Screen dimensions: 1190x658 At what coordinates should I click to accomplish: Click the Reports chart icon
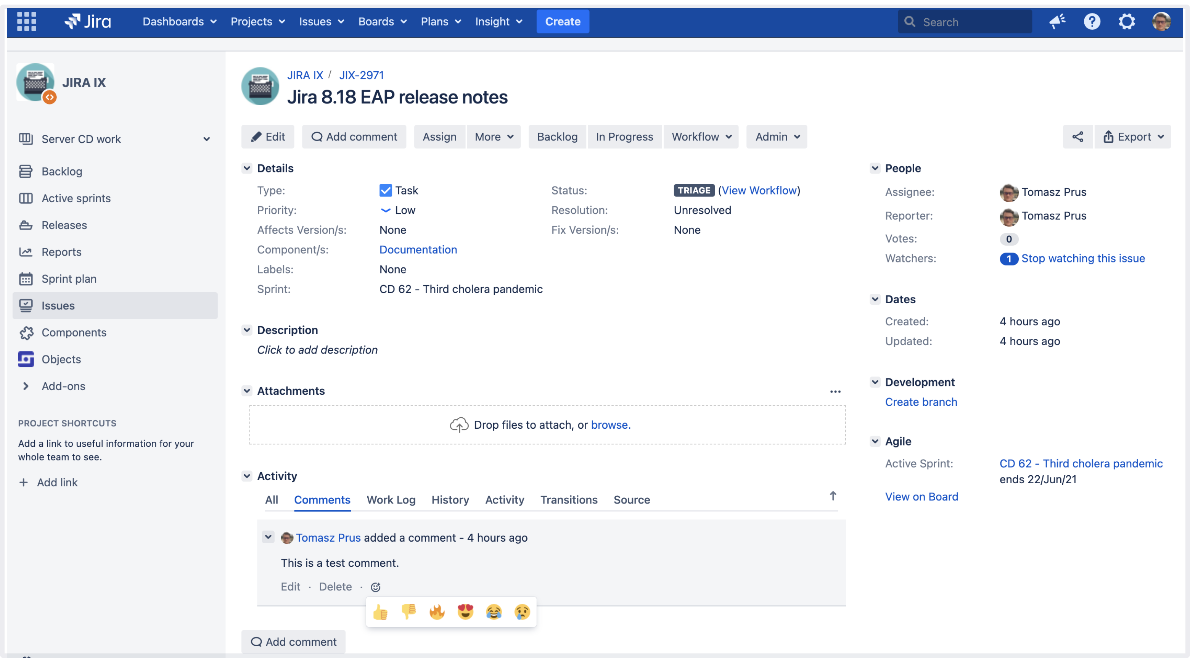(x=26, y=251)
